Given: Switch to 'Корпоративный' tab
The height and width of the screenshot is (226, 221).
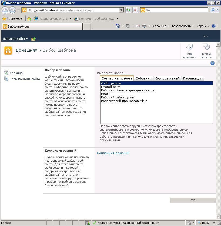Looking at the screenshot, I should (x=167, y=78).
